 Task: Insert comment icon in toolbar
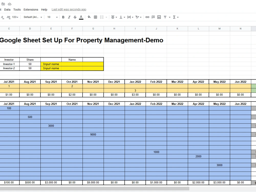153,17
